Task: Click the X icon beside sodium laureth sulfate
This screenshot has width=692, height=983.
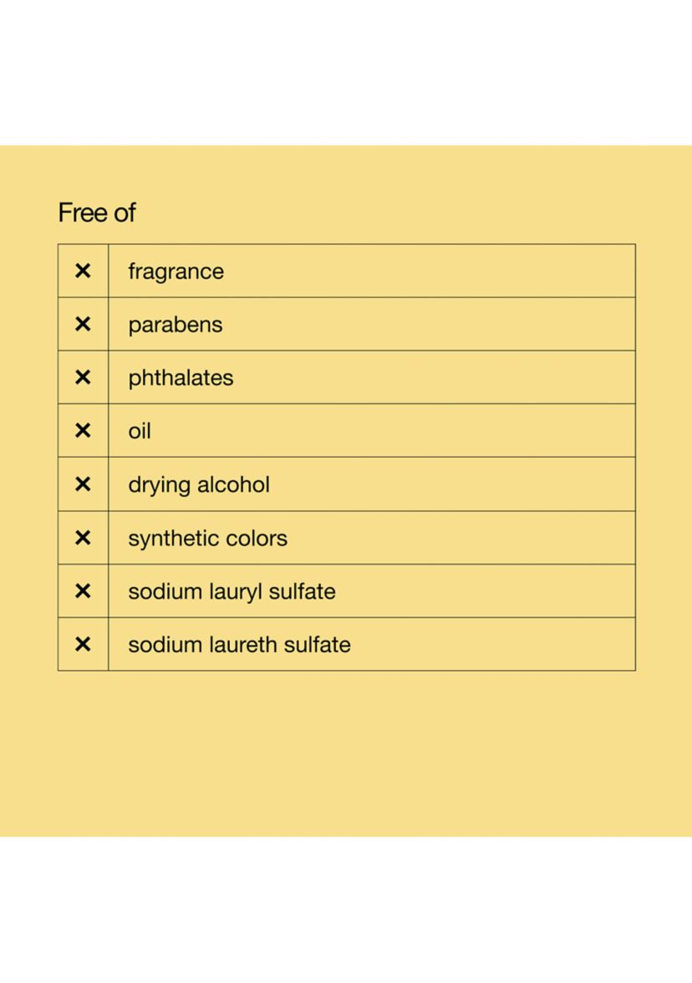Action: (x=83, y=645)
